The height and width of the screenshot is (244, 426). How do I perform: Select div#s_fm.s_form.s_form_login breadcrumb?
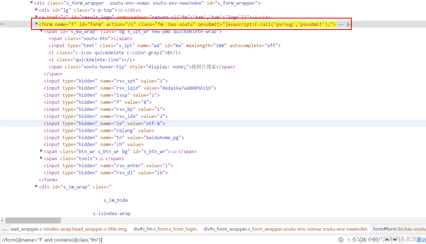pyautogui.click(x=166, y=229)
